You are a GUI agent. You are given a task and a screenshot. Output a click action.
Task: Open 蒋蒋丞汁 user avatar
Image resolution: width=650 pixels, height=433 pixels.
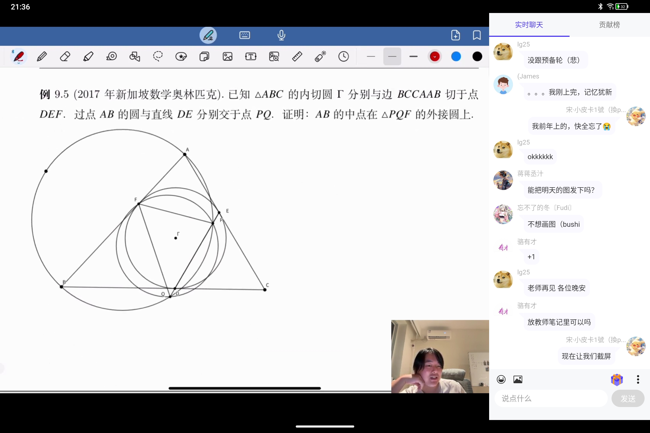click(x=503, y=180)
